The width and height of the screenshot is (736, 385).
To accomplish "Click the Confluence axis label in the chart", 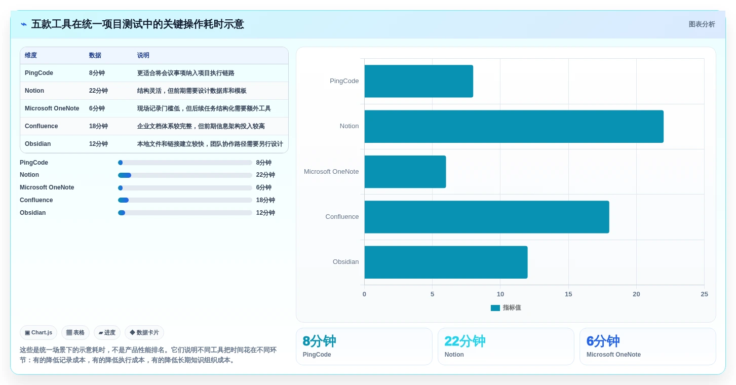I will point(342,217).
